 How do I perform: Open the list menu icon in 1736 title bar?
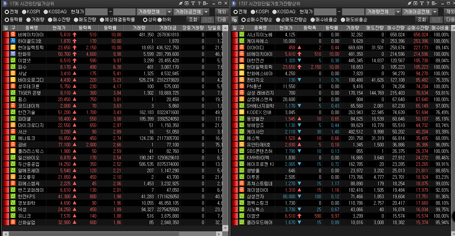pyautogui.click(x=205, y=3)
